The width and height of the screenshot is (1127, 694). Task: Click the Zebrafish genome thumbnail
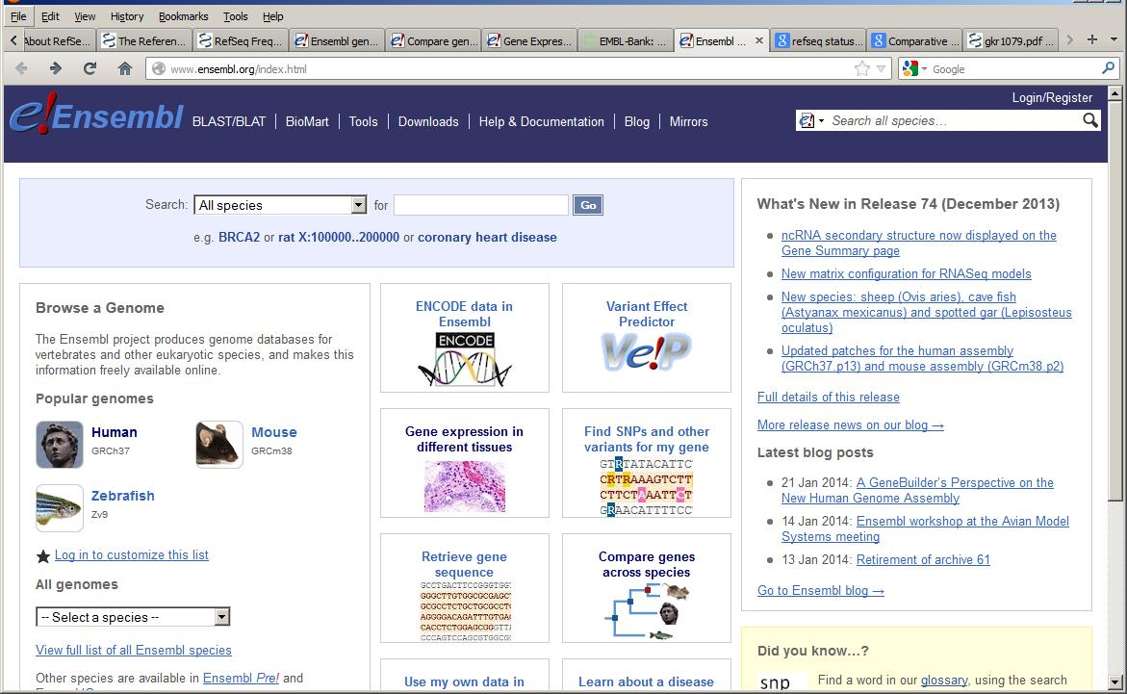(x=60, y=508)
